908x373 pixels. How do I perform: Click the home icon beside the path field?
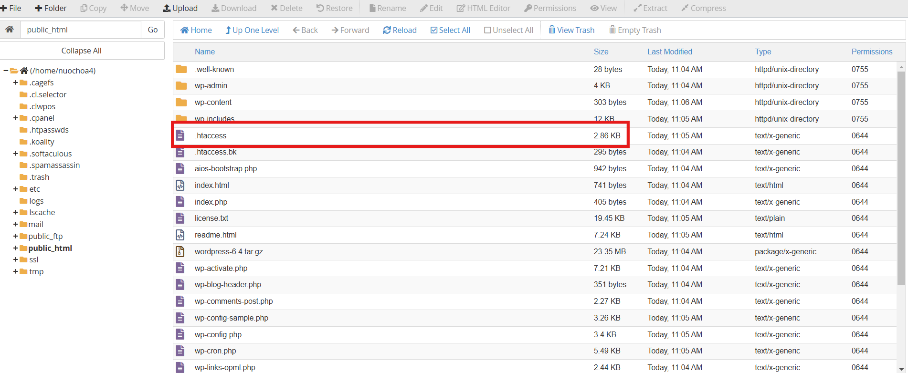pos(10,30)
